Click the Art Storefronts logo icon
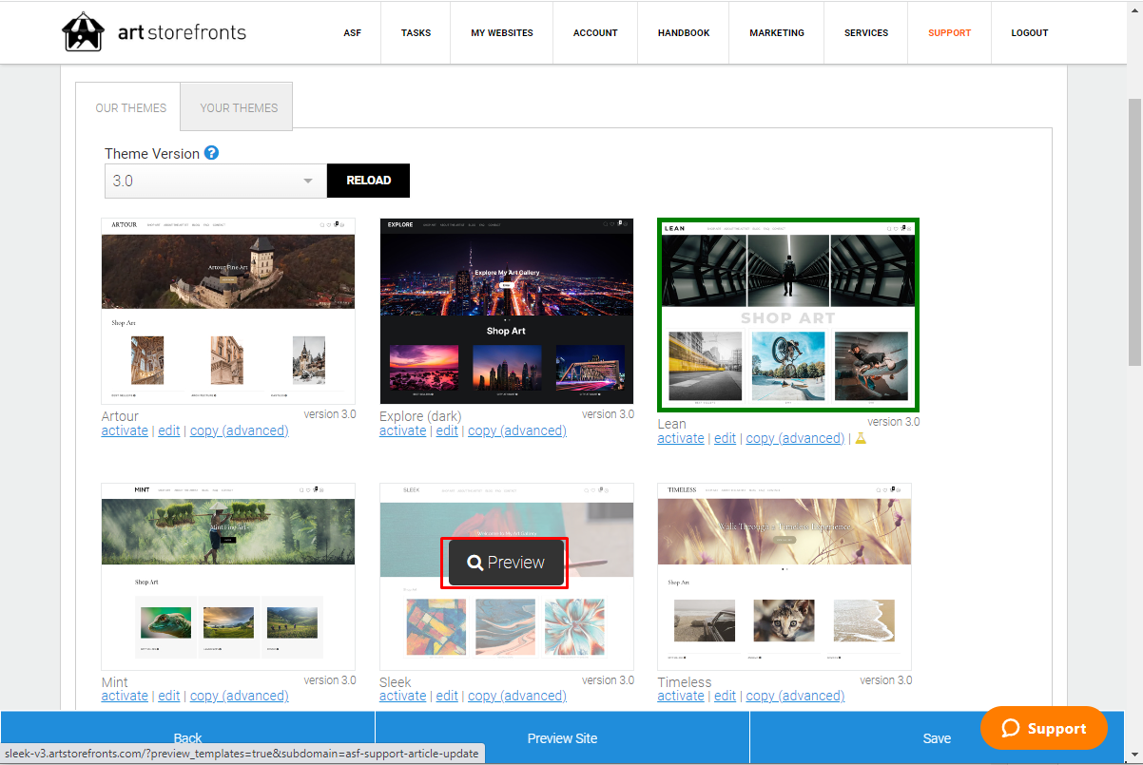 click(83, 32)
